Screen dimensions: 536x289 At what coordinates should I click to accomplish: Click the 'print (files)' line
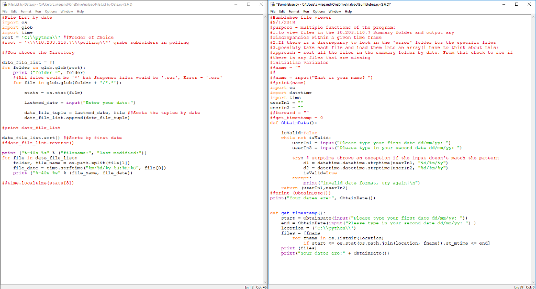click(x=299, y=248)
